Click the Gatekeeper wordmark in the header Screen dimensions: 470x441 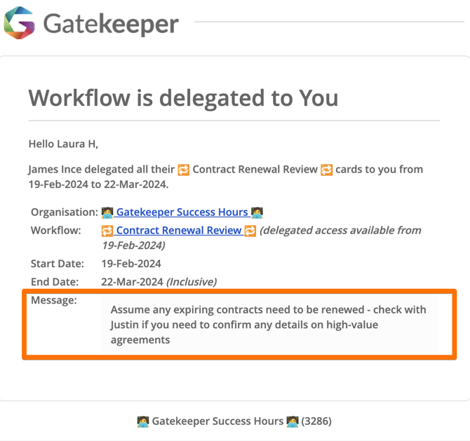tap(111, 24)
